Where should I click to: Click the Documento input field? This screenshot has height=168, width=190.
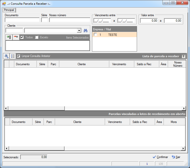[22, 20]
